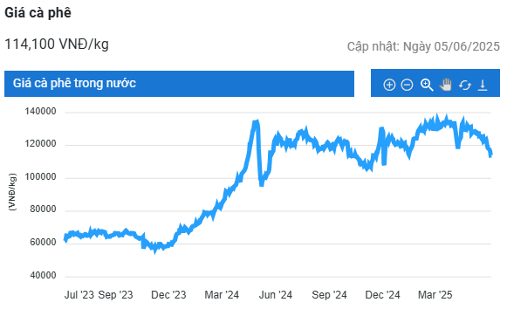This screenshot has height=316, width=507.
Task: Click the Dec '23 x-axis label
Action: (168, 295)
